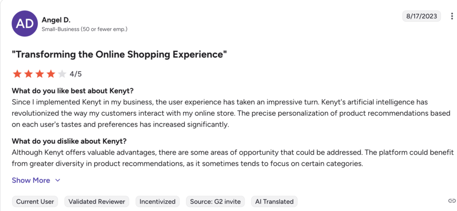Image resolution: width=457 pixels, height=211 pixels.
Task: Select the fourth orange rating star
Action: coord(50,74)
